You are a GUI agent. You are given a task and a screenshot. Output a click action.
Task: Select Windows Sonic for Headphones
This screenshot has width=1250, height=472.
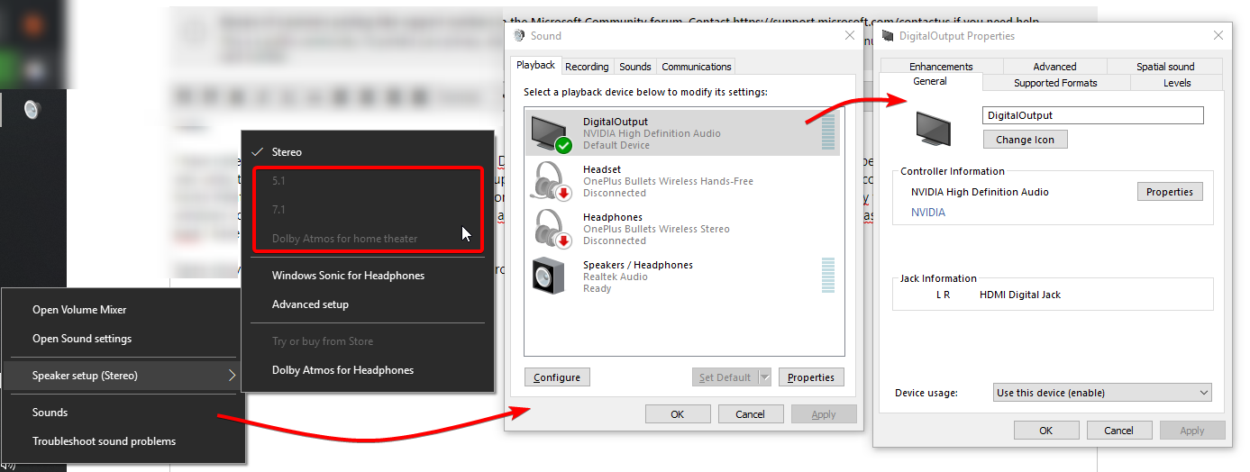368,276
